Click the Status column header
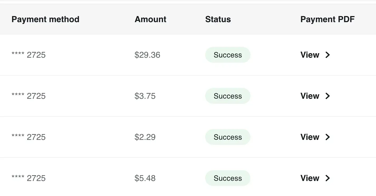376x196 pixels. (218, 19)
